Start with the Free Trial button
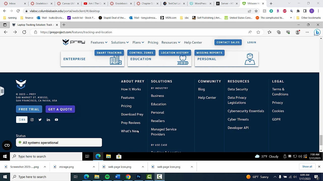Viewport: 323px width, 181px height. click(x=29, y=109)
